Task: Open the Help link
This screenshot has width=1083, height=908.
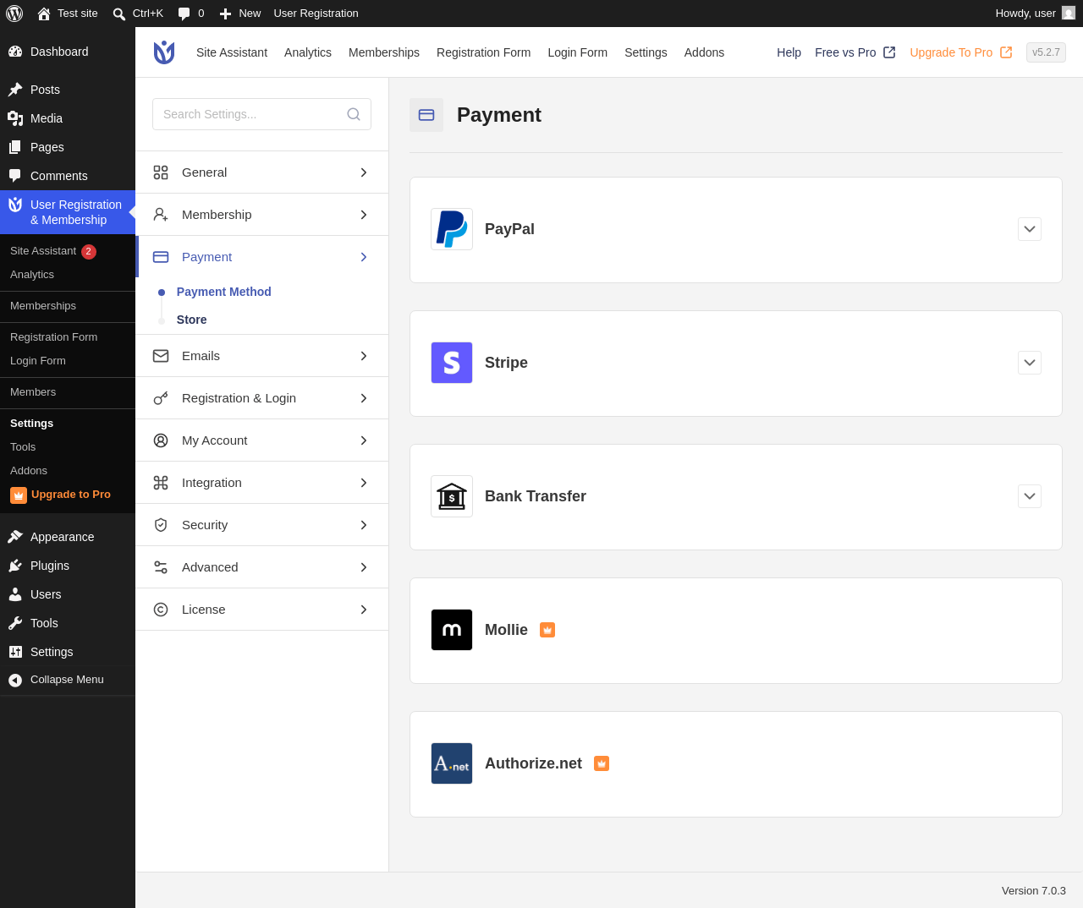Action: click(789, 52)
